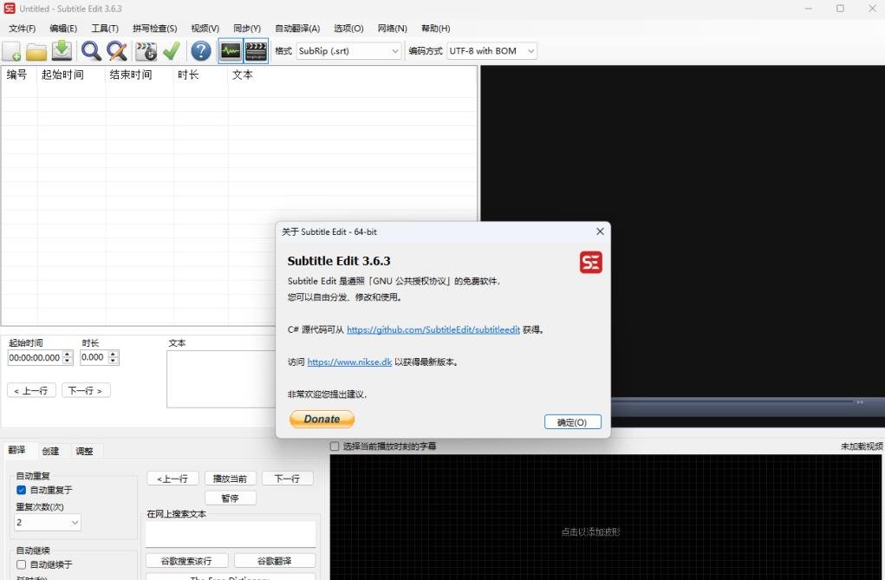Switch to the 创建 tab
The image size is (885, 580).
tap(50, 451)
